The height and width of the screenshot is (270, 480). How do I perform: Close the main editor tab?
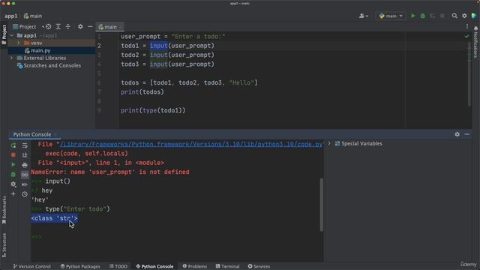click(x=121, y=27)
